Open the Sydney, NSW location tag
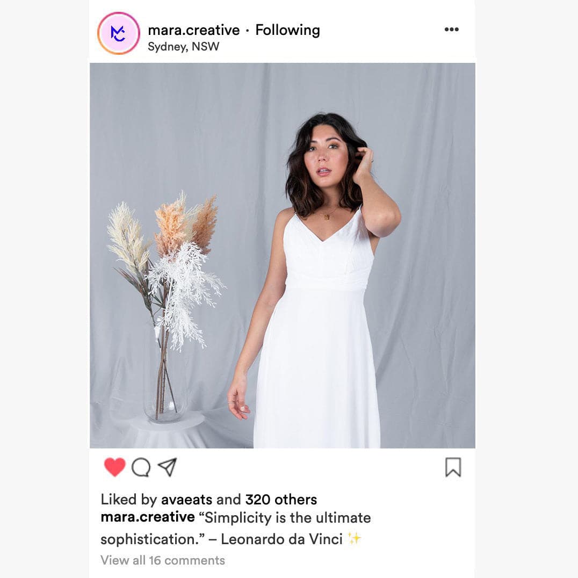578x578 pixels. tap(183, 46)
